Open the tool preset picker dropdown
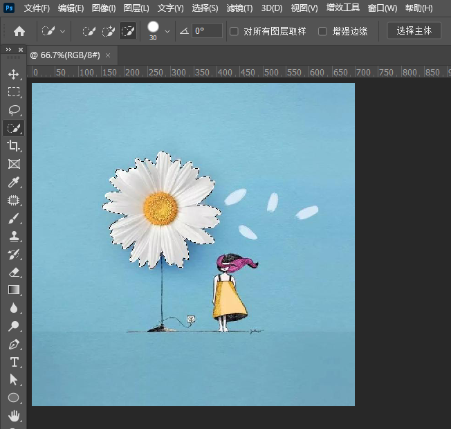Image resolution: width=451 pixels, height=429 pixels. (x=63, y=31)
